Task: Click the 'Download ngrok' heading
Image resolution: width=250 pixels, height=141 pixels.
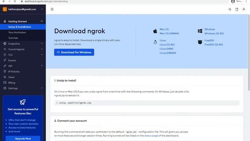Action: [x=80, y=31]
